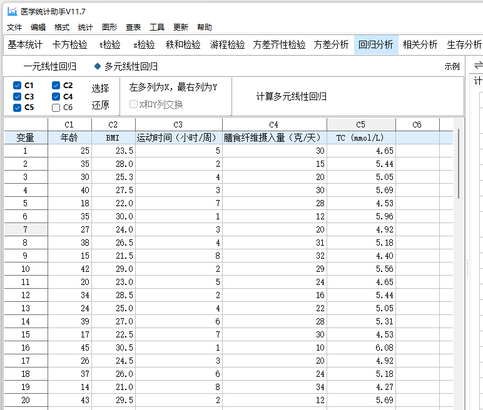
Task: Switch to the 回归分析 tab
Action: pos(376,44)
